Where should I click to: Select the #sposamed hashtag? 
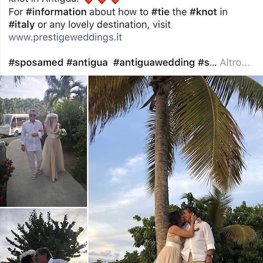(x=36, y=63)
